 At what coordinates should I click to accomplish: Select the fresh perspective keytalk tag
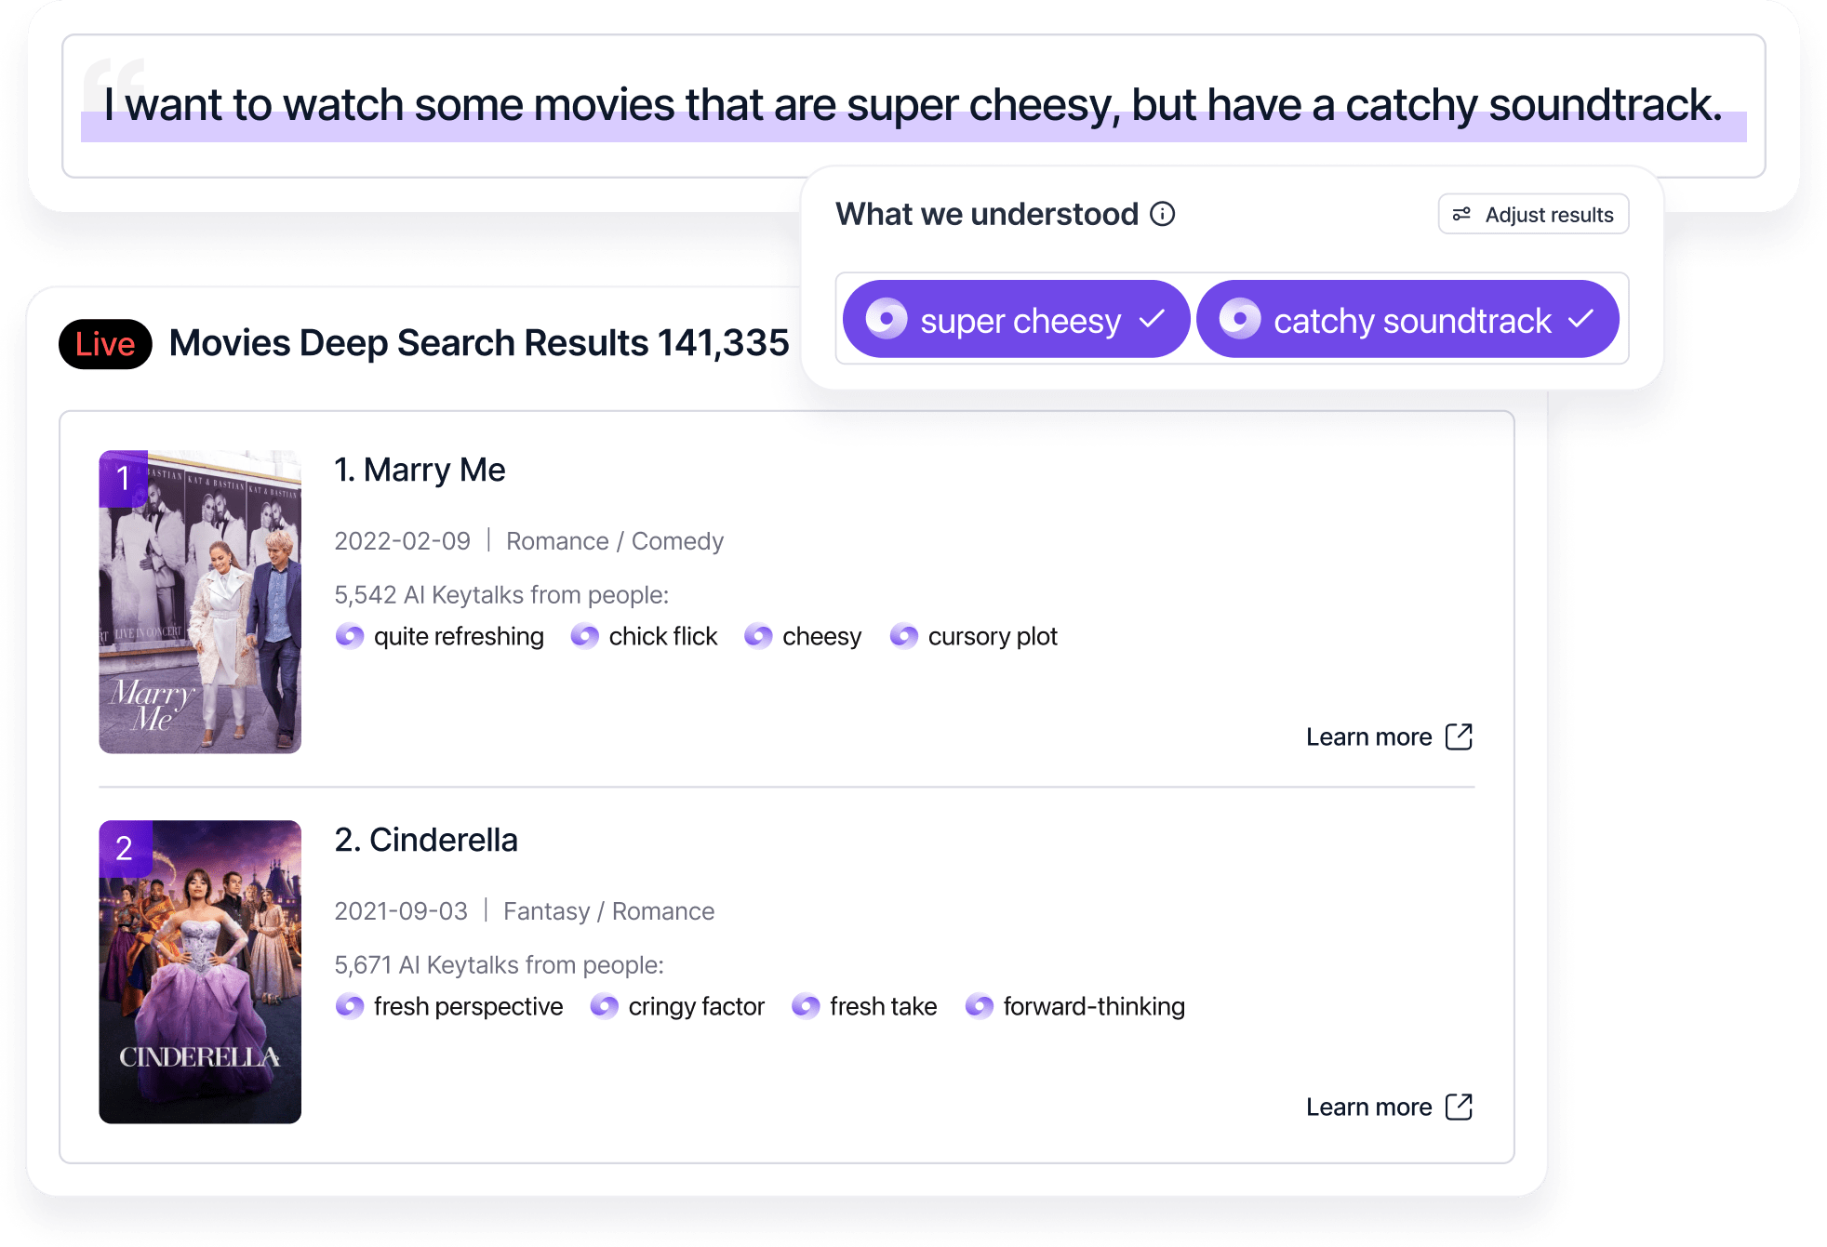[x=448, y=1006]
